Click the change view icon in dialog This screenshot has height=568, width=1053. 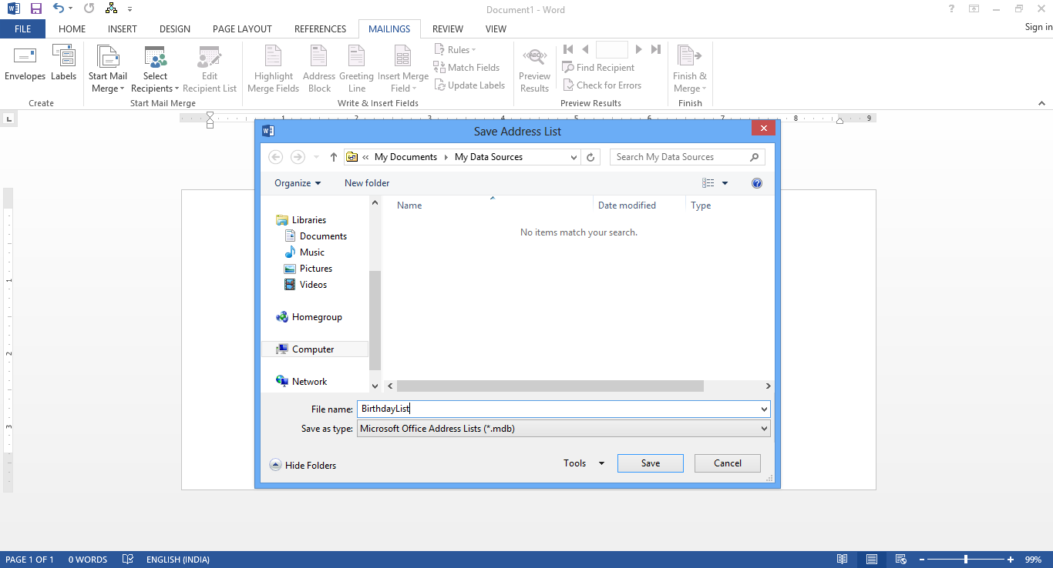[708, 183]
